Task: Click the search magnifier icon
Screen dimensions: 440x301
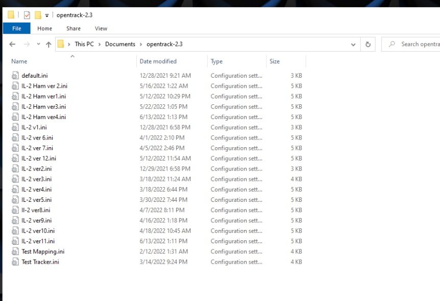Action: coord(392,44)
